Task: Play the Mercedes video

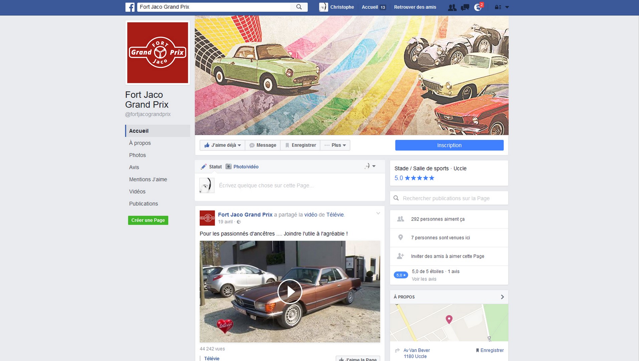Action: 290,291
